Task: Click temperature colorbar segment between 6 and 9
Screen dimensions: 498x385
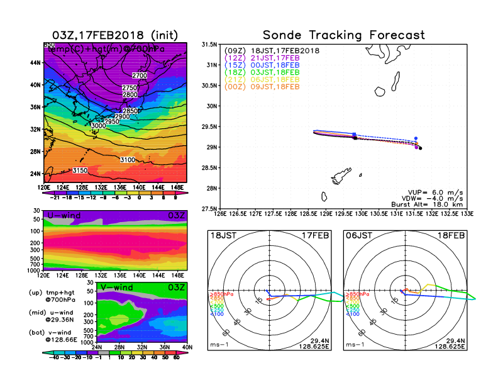Action: pyautogui.click(x=170, y=193)
